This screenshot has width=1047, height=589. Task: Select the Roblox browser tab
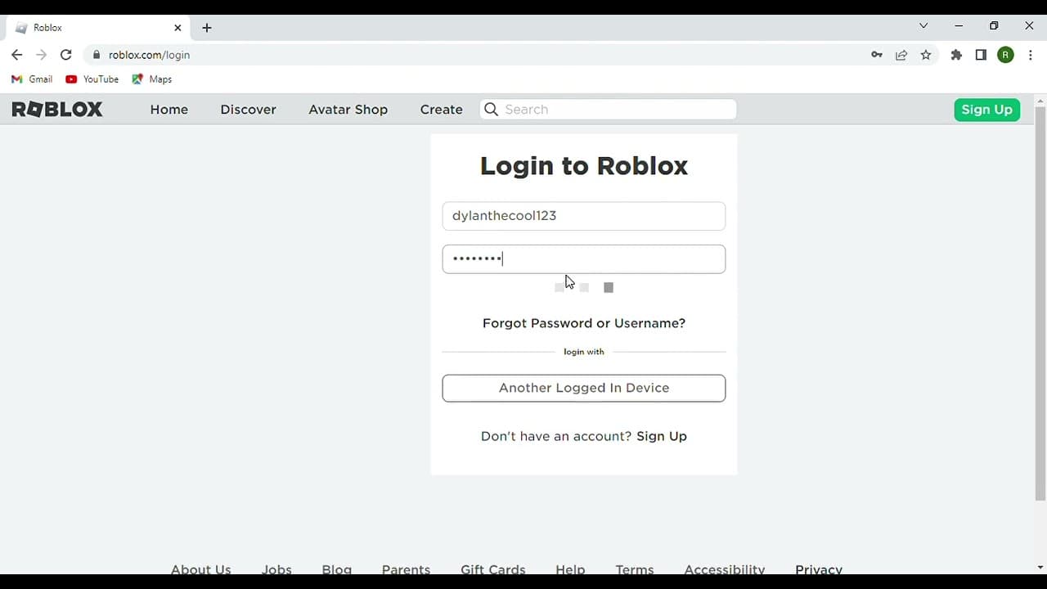coord(98,28)
